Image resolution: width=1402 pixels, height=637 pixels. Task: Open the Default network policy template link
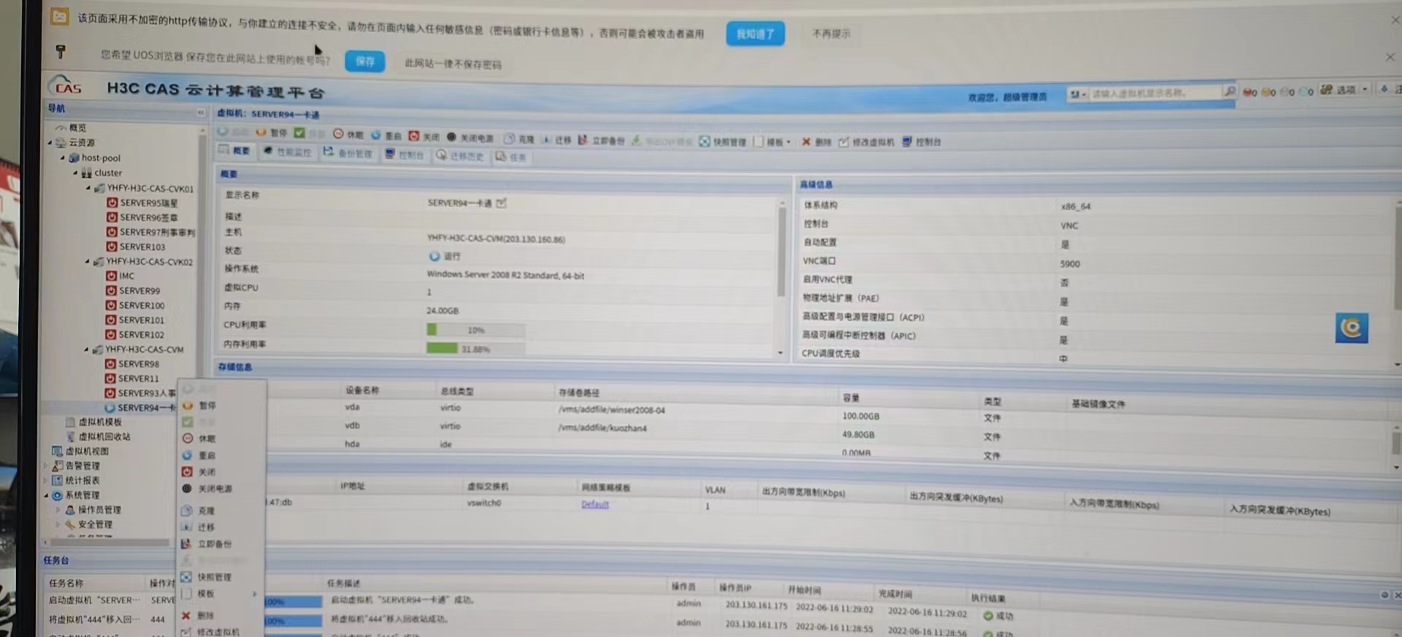tap(594, 504)
